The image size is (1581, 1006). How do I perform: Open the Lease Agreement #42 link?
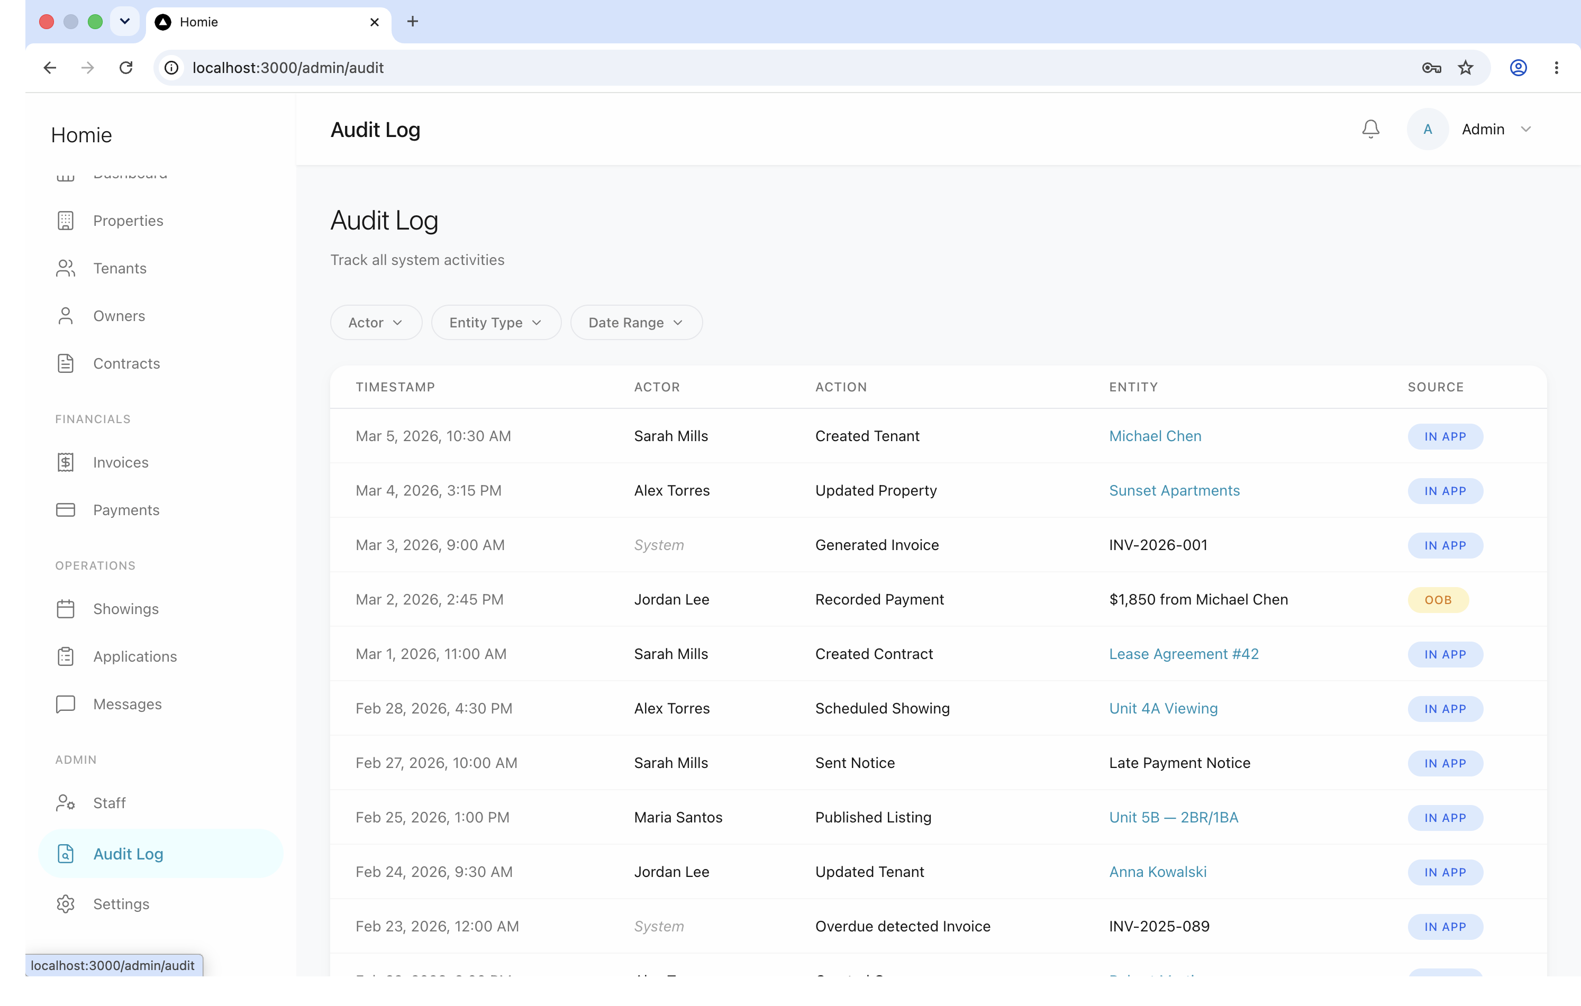coord(1184,654)
